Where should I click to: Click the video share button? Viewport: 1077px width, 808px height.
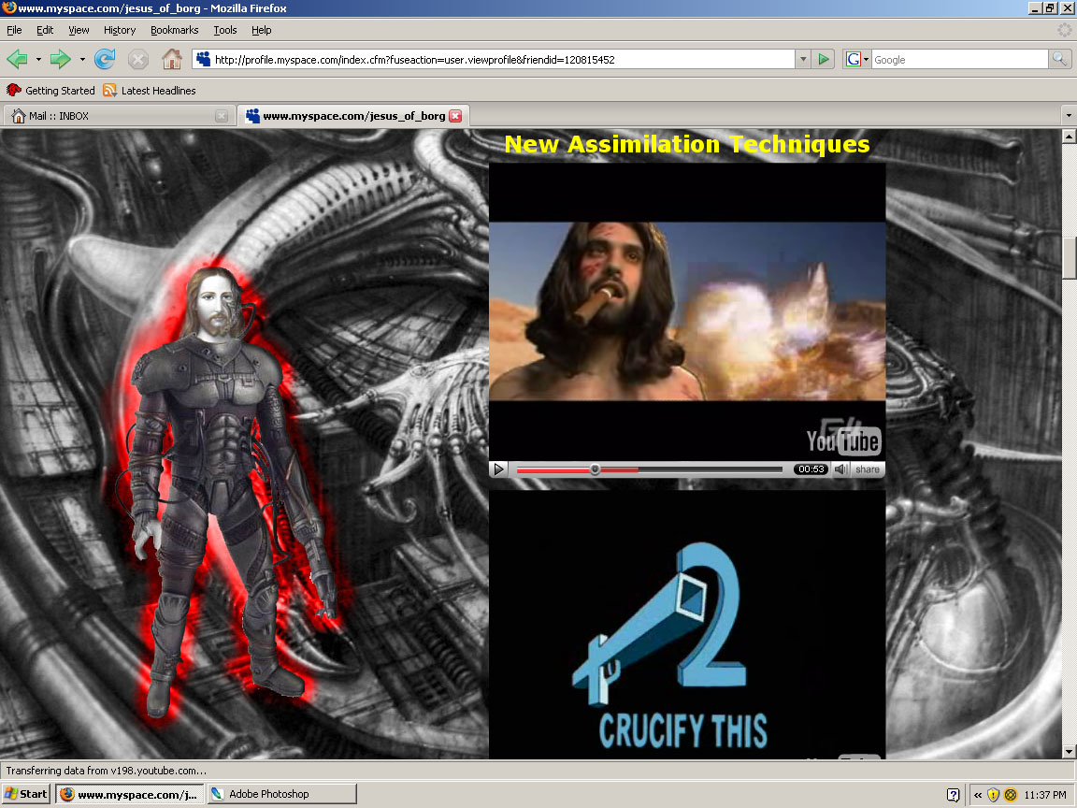(x=868, y=469)
